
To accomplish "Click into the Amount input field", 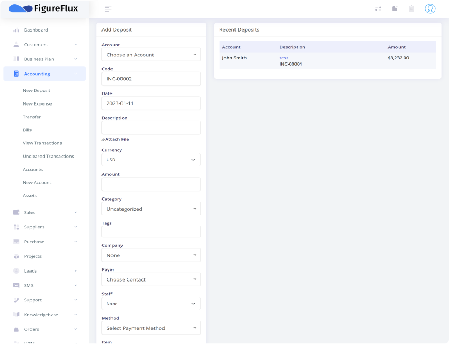I will (x=151, y=184).
